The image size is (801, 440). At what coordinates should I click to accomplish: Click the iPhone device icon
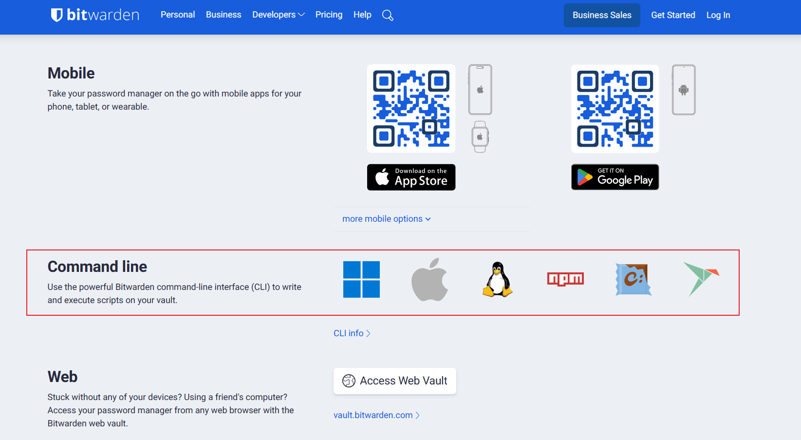(x=480, y=90)
